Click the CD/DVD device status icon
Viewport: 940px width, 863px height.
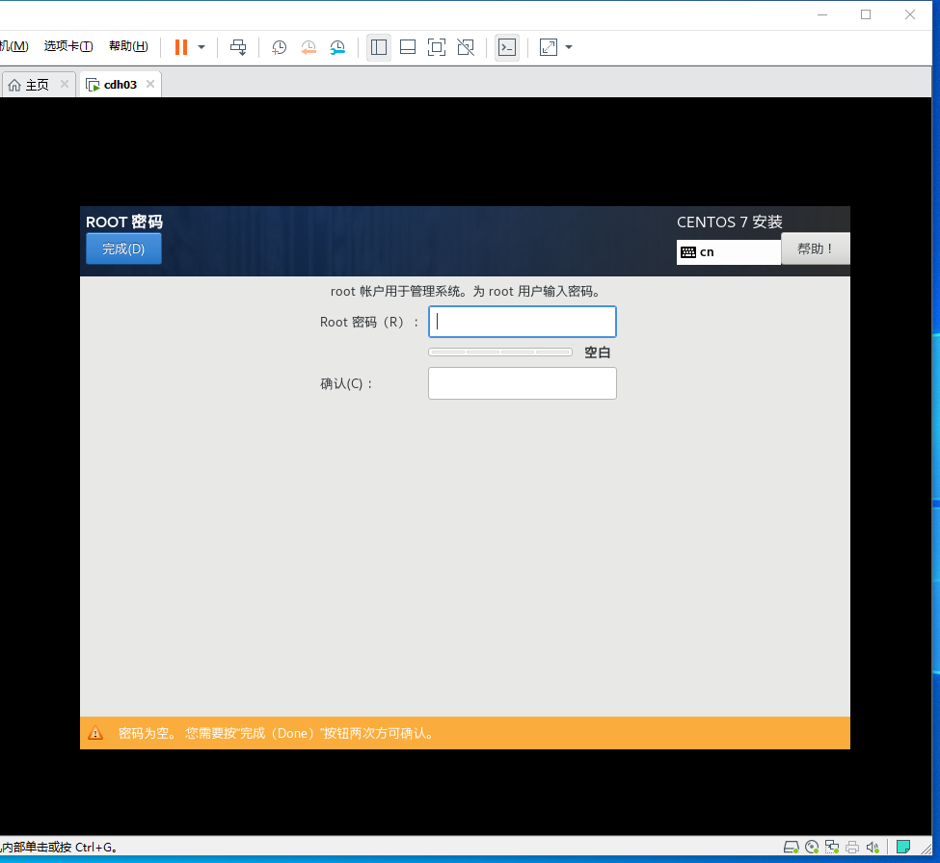point(812,847)
